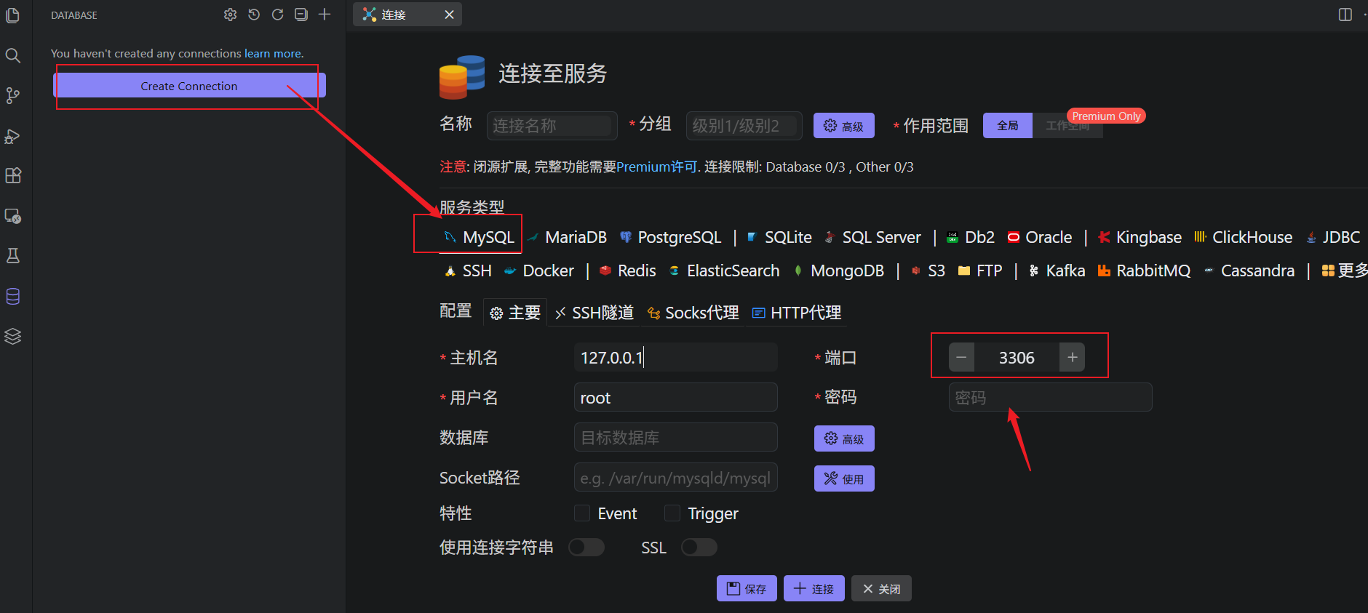
Task: Follow the learn more link
Action: click(274, 54)
